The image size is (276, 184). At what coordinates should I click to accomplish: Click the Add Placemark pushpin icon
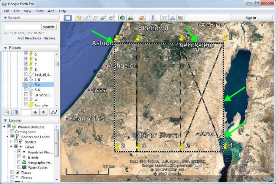point(79,18)
